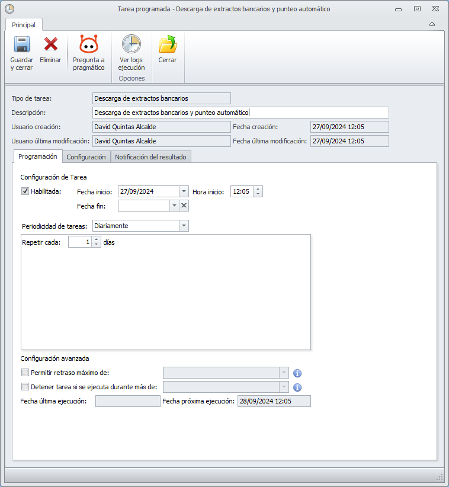
Task: Click the 'Configuración avanzada' heading
Action: point(54,358)
